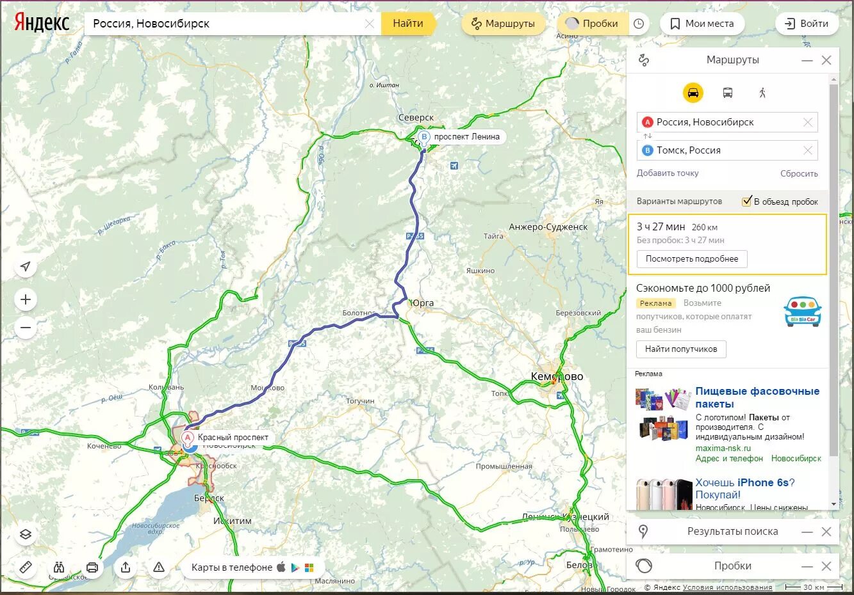Click the Кемерово city label
The image size is (854, 595).
pyautogui.click(x=557, y=376)
